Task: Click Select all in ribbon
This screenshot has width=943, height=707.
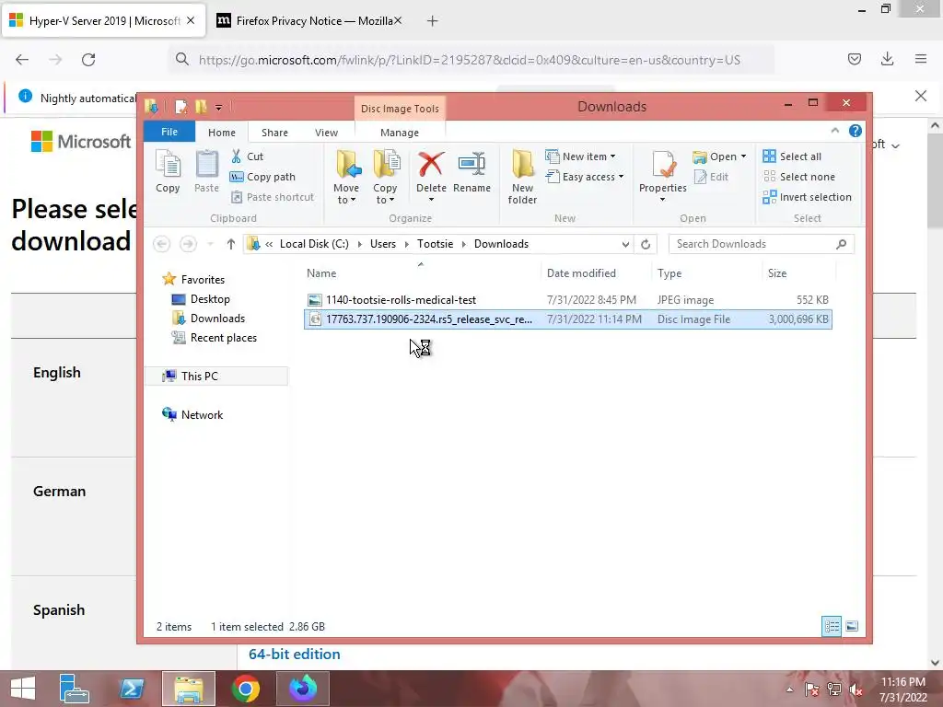Action: tap(791, 156)
